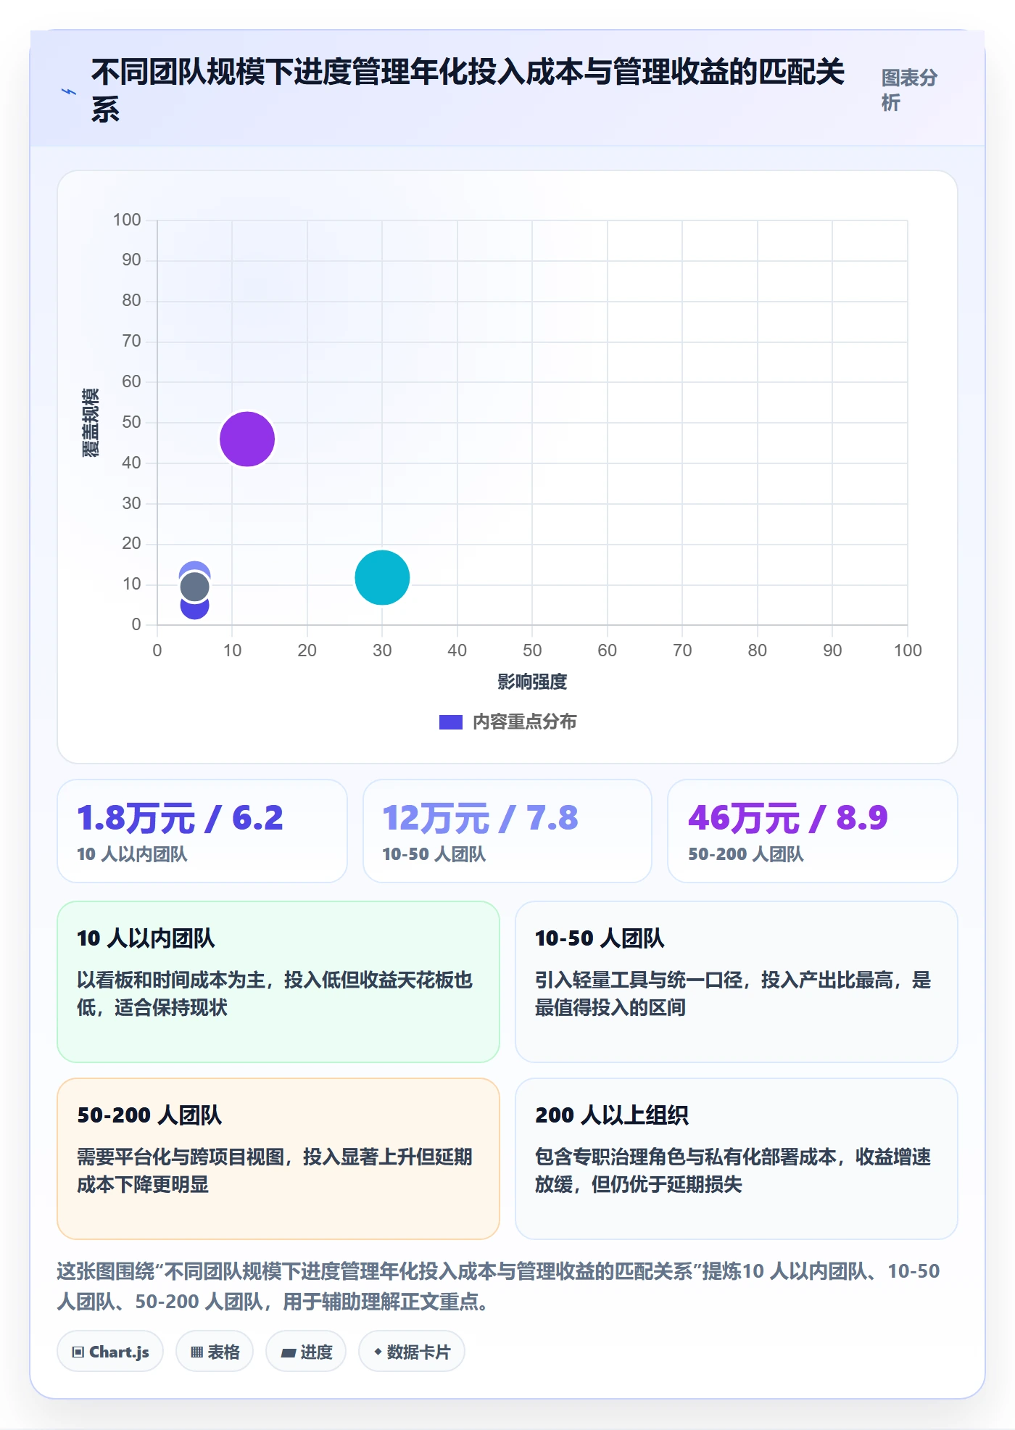Viewport: 1015px width, 1430px height.
Task: Click the 影响强度 x-axis title
Action: (x=532, y=682)
